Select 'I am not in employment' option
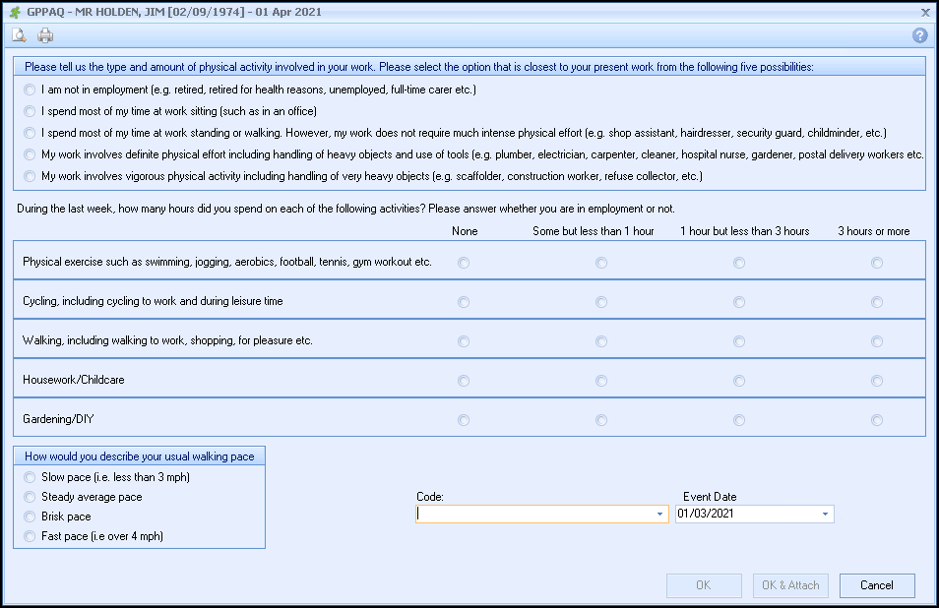 click(30, 90)
